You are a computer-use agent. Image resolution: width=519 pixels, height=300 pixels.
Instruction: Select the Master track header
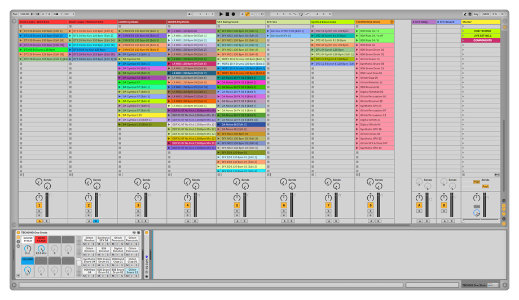coord(481,22)
